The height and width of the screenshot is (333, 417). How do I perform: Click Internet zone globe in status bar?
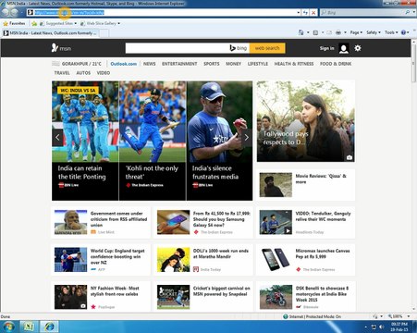pyautogui.click(x=286, y=316)
